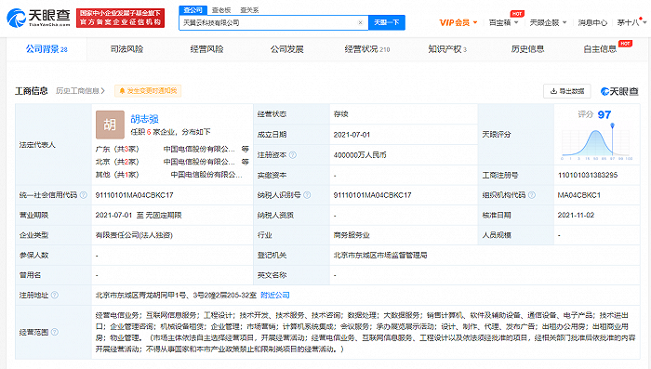Viewport: 651px width, 369px height.
Task: Open the user account dropdown 茅十八
Action: click(631, 22)
